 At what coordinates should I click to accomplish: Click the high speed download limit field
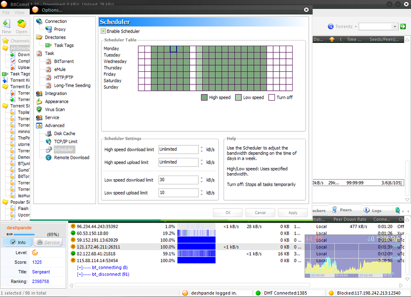coord(178,149)
